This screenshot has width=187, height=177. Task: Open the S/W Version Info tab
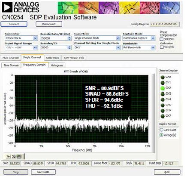(74, 58)
